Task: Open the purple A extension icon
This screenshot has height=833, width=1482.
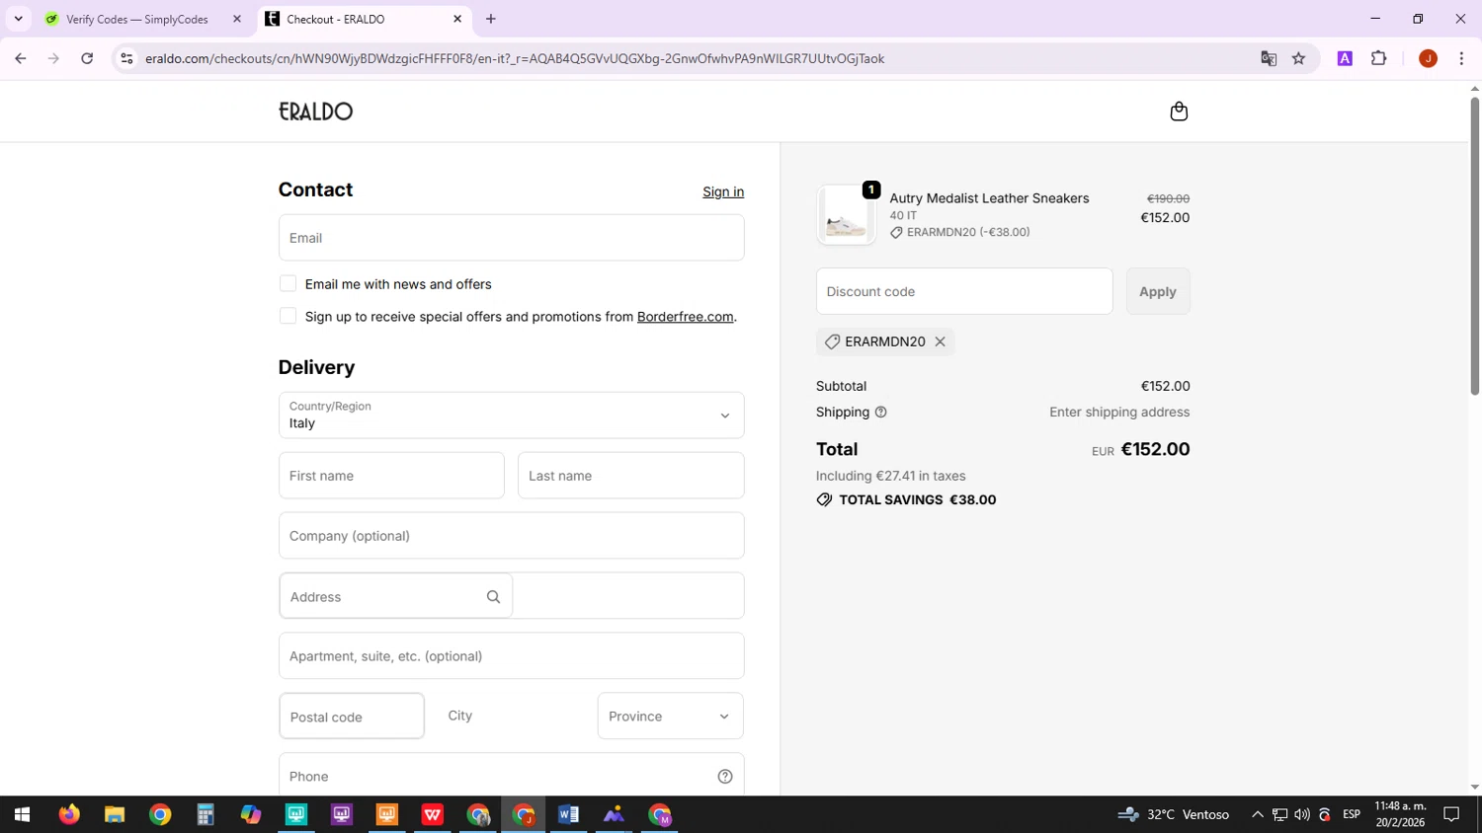Action: tap(1345, 58)
